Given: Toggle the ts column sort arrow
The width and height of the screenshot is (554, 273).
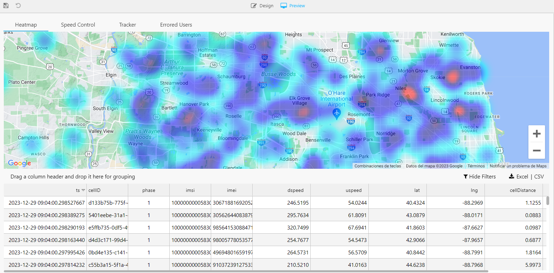Looking at the screenshot, I should pyautogui.click(x=83, y=190).
